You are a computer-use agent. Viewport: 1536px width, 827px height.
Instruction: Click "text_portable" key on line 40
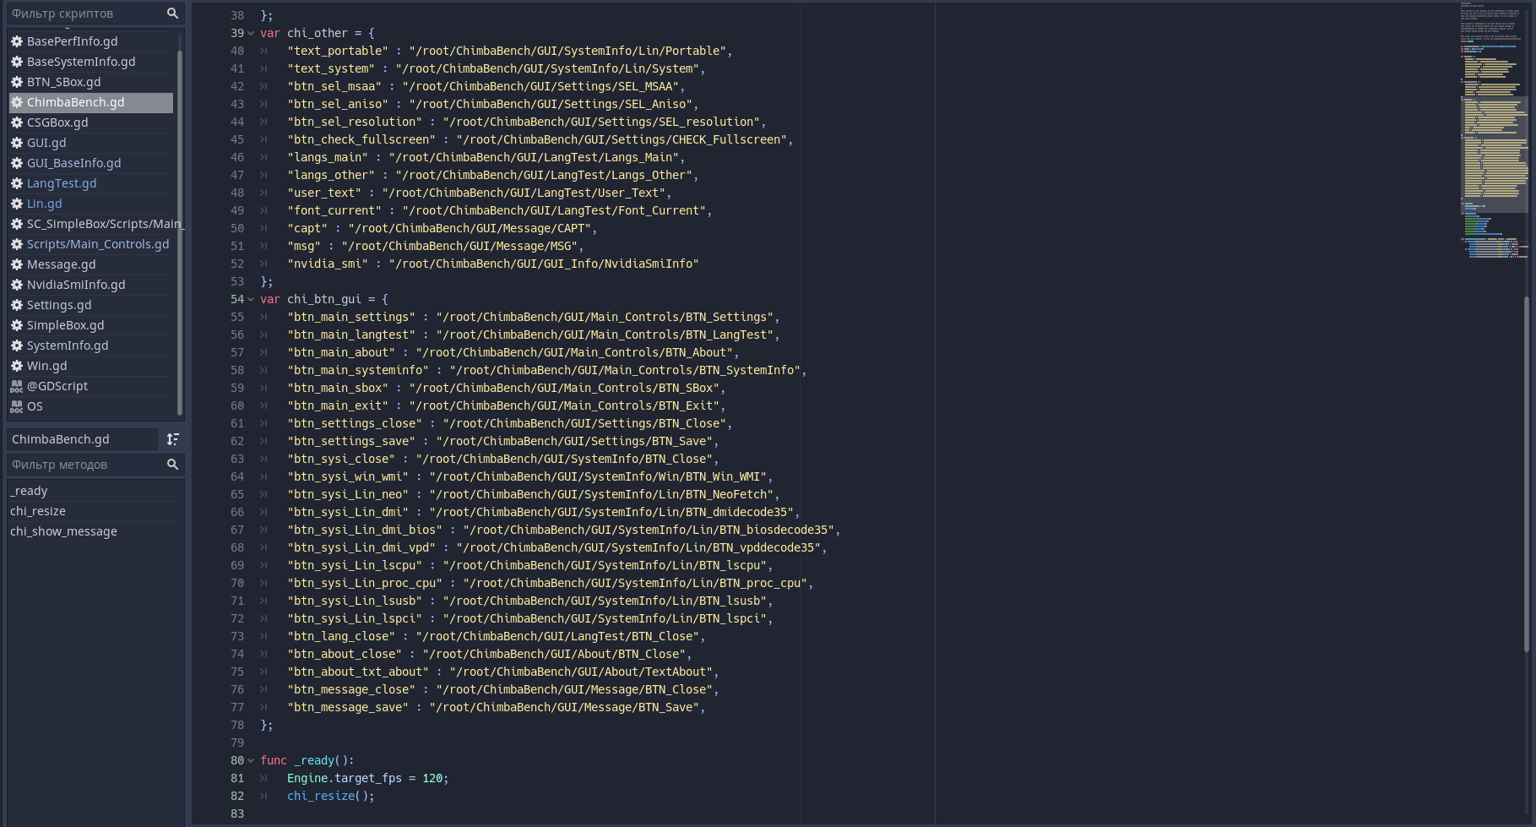click(338, 52)
